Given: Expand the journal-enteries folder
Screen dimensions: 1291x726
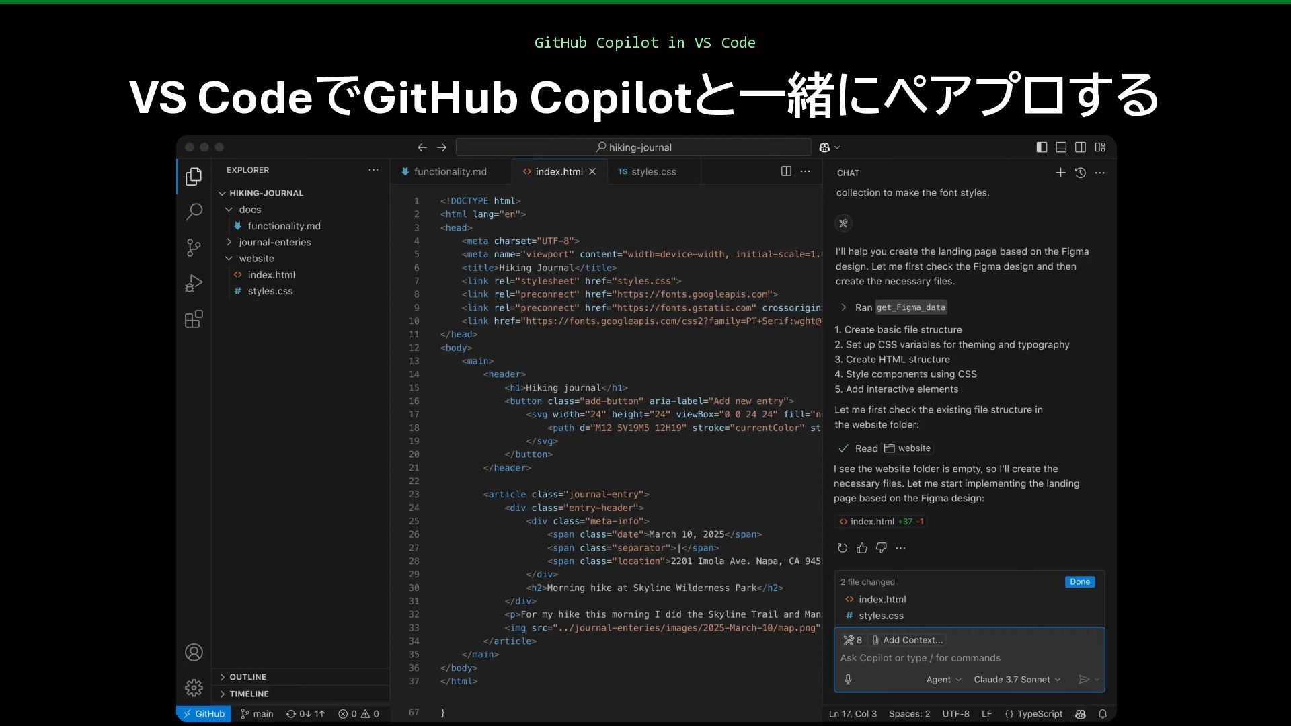Looking at the screenshot, I should point(274,242).
